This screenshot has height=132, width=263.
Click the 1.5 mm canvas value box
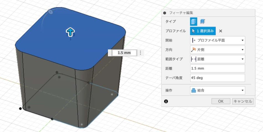tap(124, 53)
